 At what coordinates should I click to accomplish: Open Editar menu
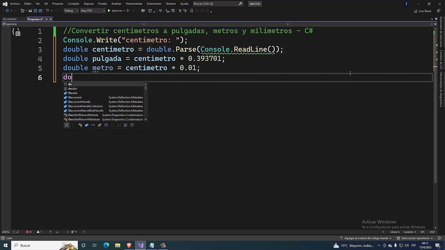point(28,3)
